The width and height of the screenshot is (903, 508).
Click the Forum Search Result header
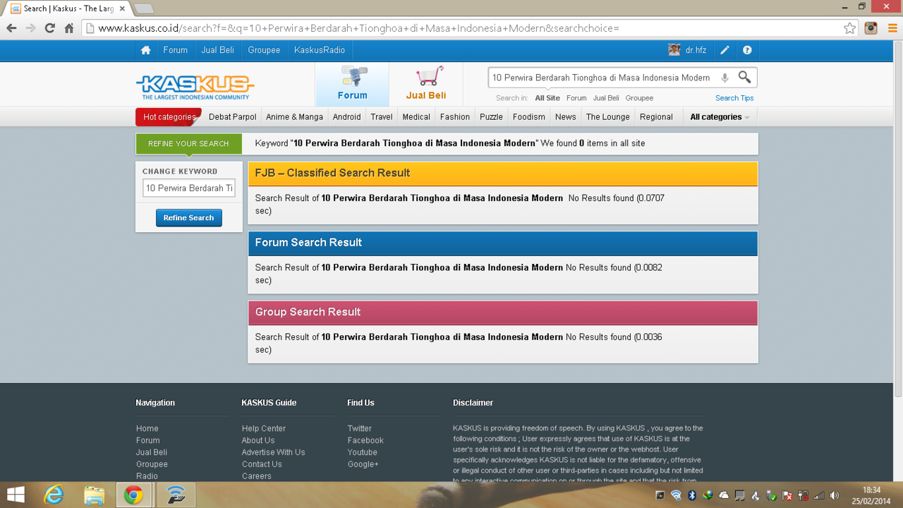(503, 243)
